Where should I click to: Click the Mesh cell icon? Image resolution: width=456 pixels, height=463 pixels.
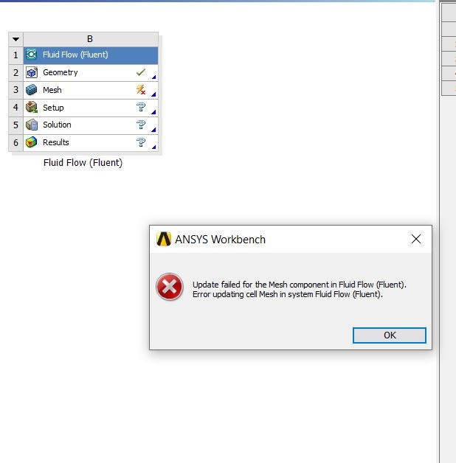[31, 90]
